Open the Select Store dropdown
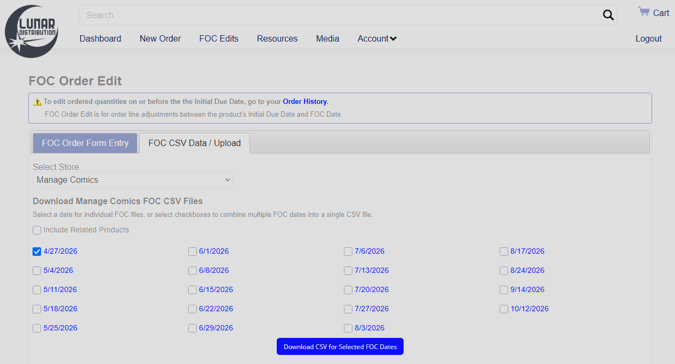Viewport: 675px width, 364px height. point(133,180)
